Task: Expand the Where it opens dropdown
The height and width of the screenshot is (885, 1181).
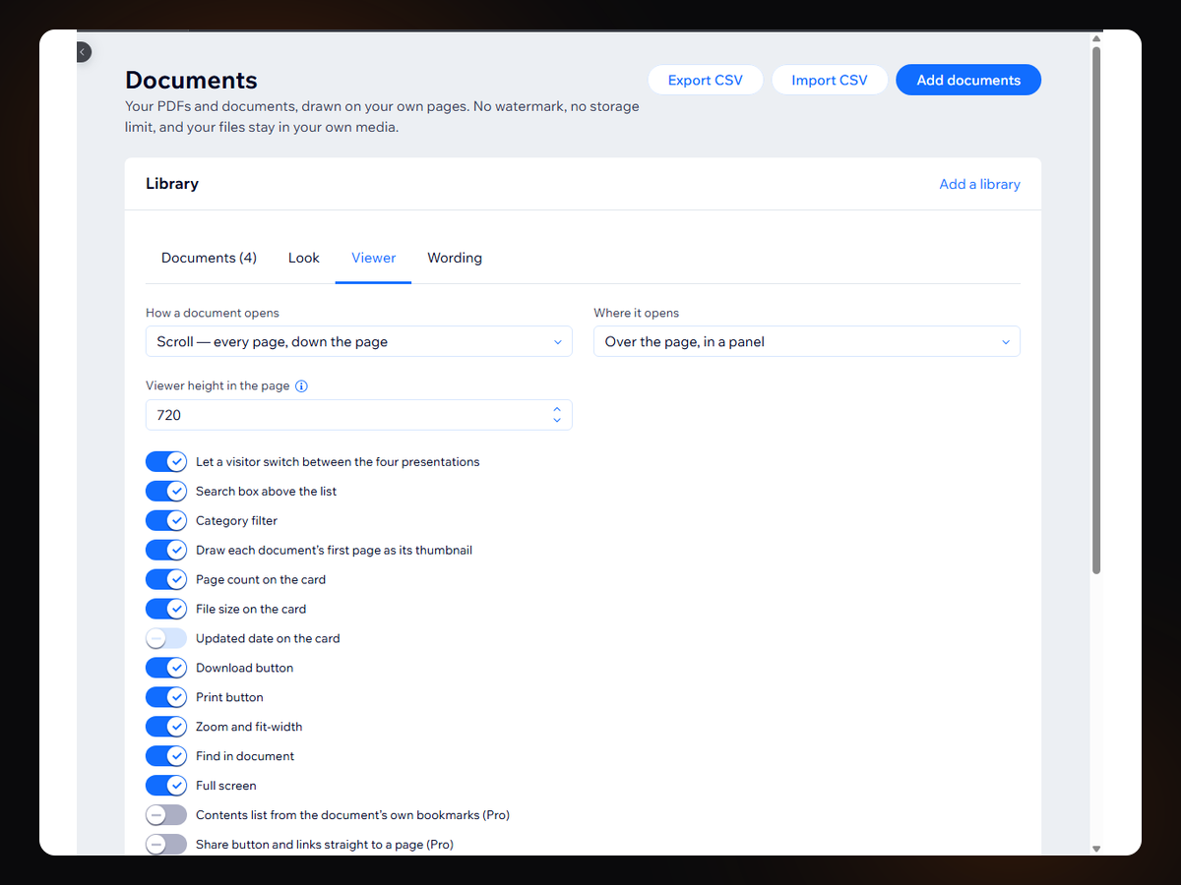Action: [807, 342]
